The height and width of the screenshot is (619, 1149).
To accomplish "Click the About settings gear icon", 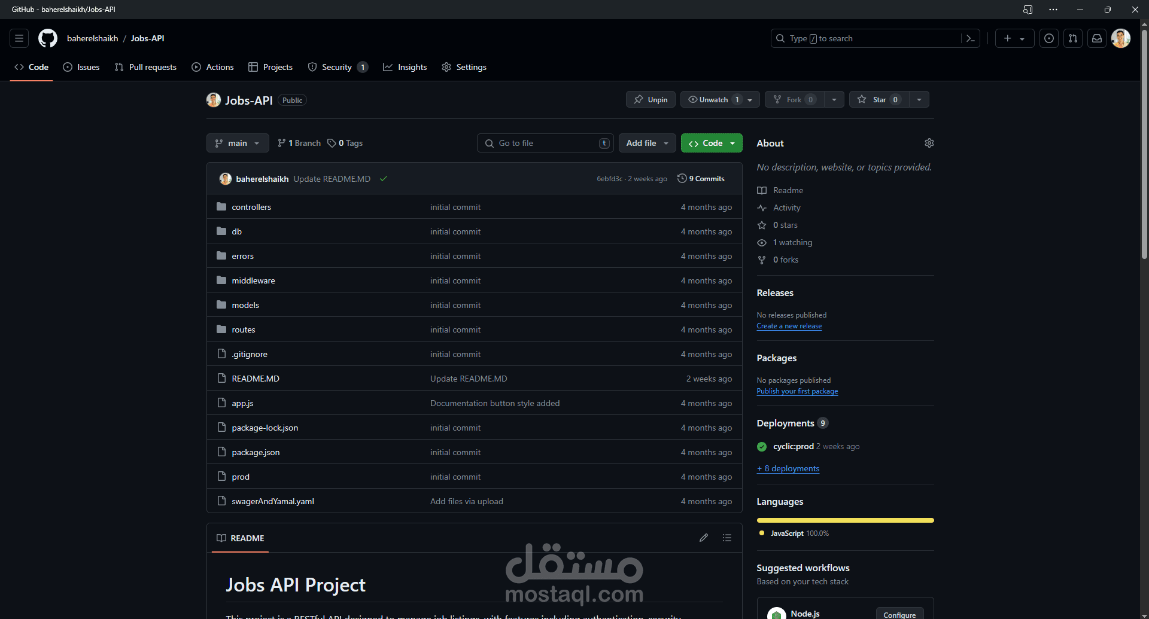I will point(929,143).
